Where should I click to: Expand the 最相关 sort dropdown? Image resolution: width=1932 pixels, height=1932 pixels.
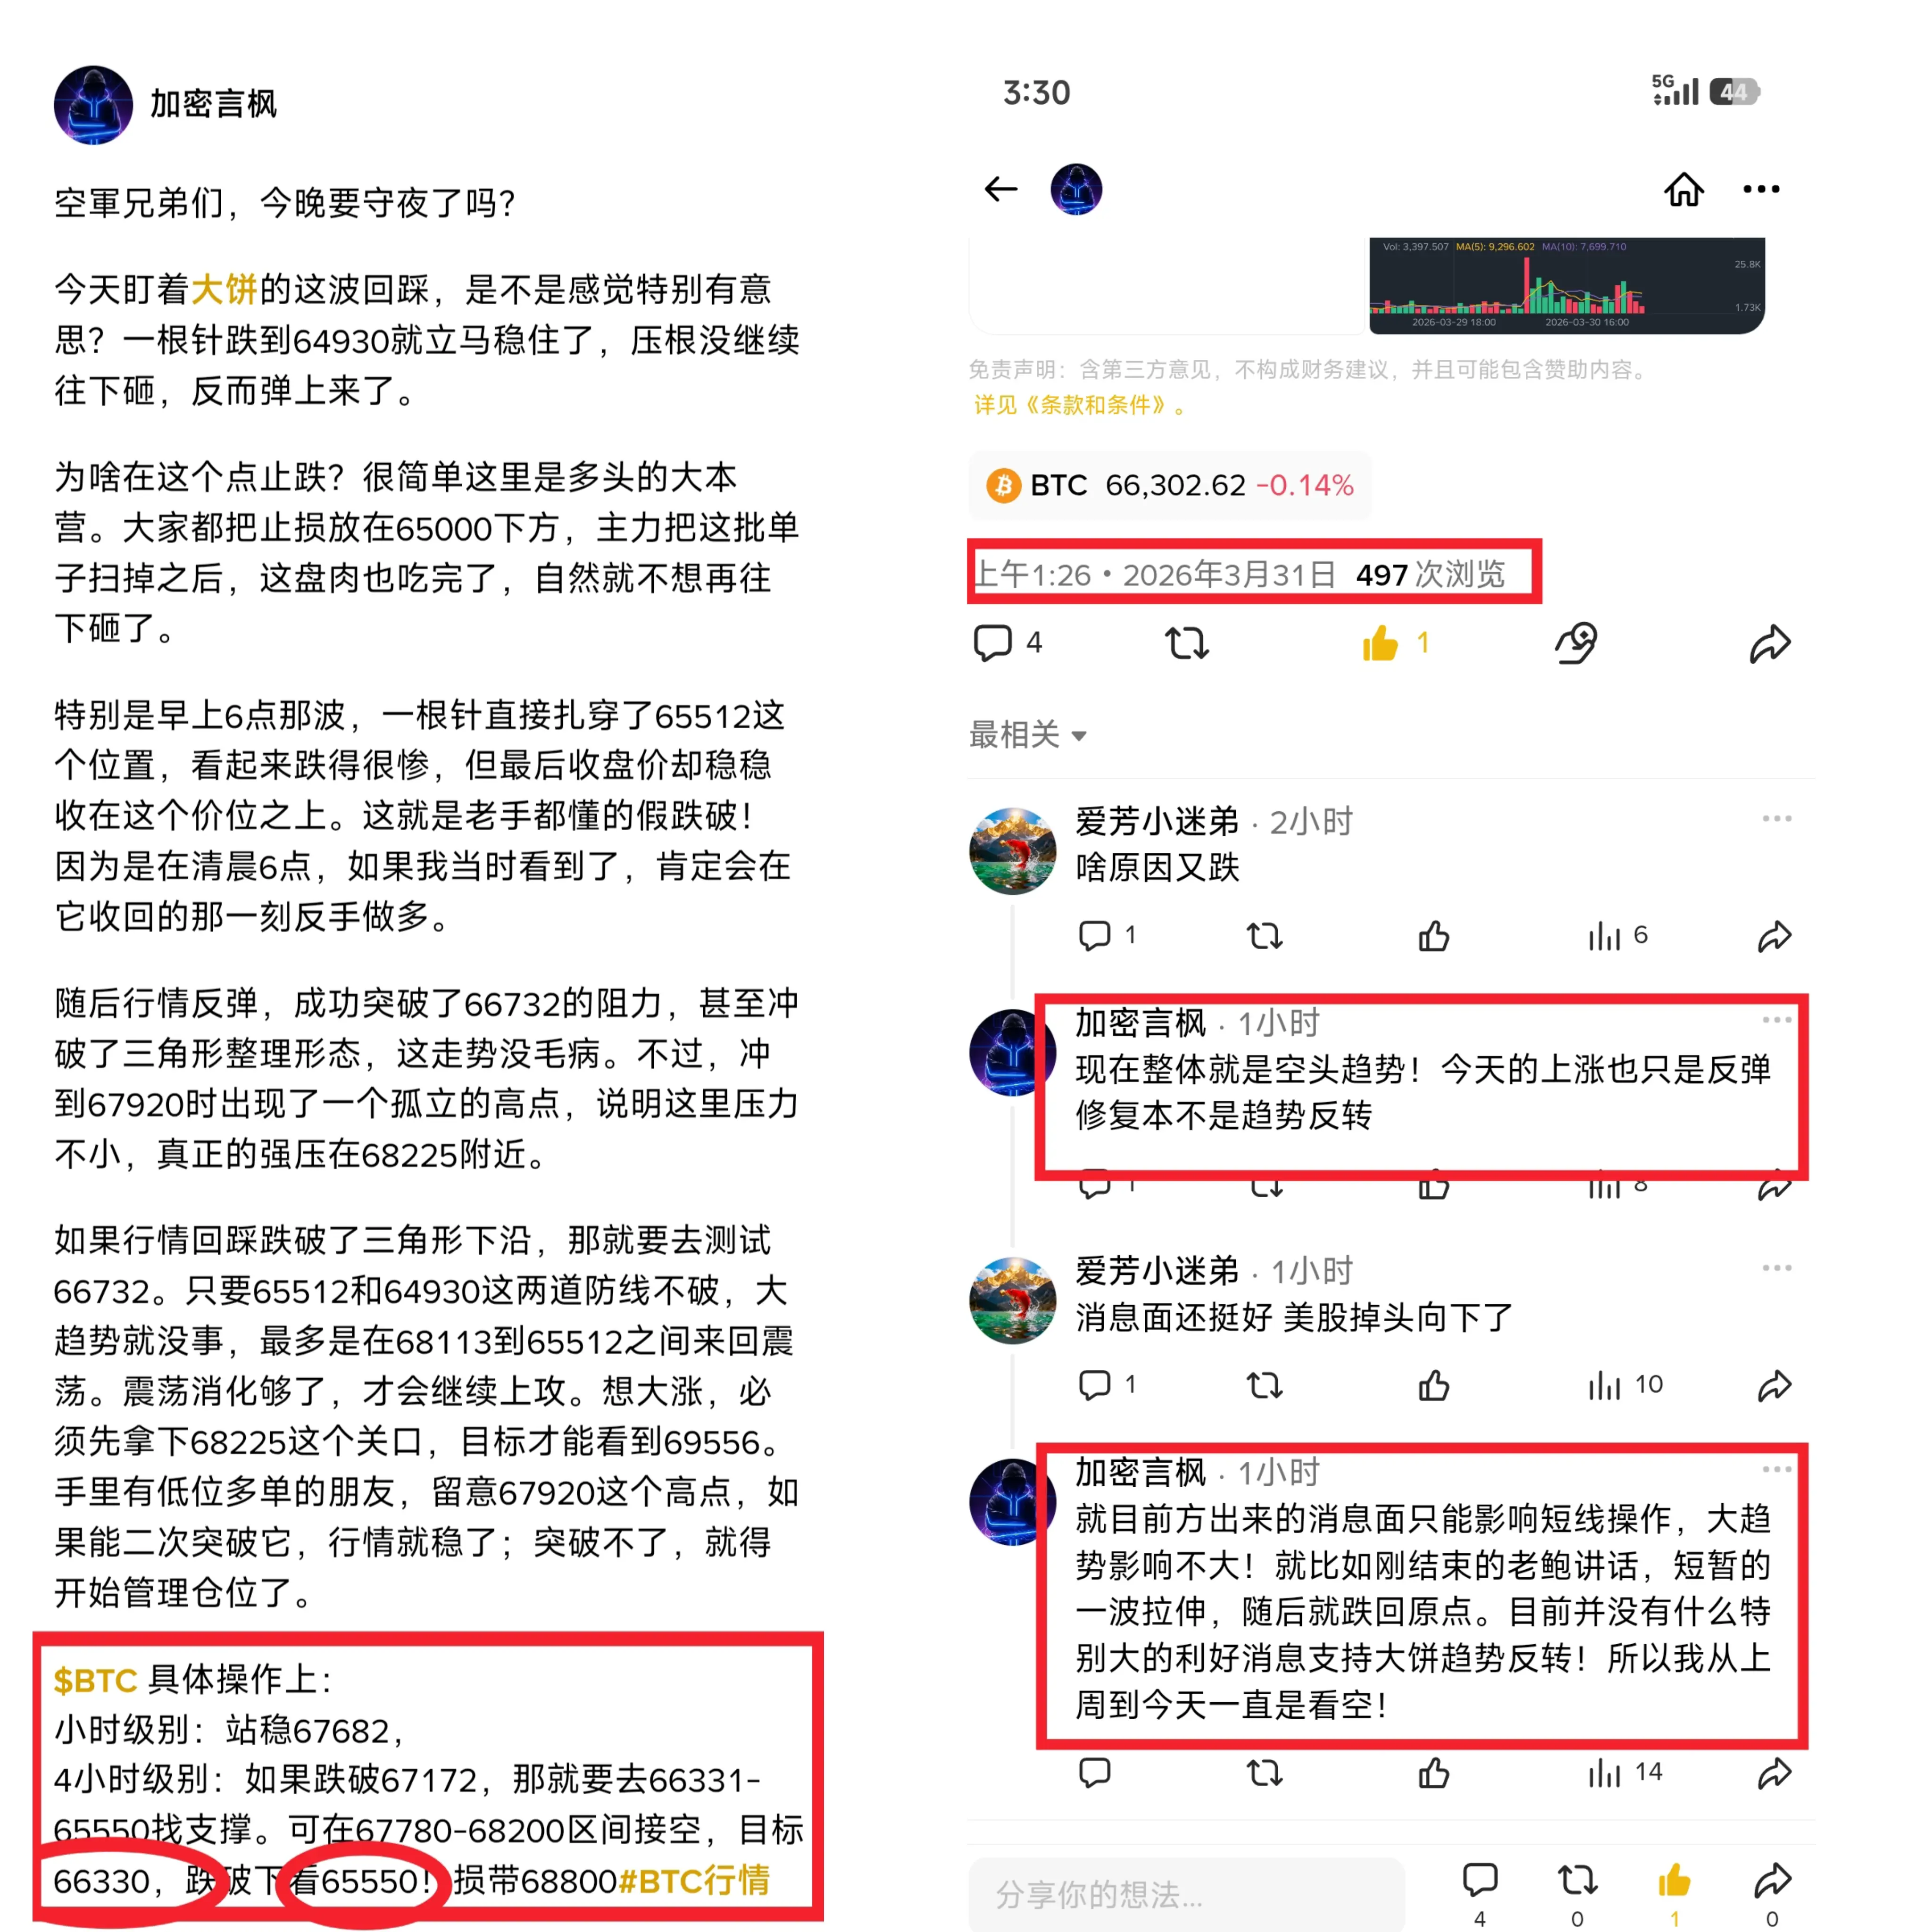coord(1028,735)
